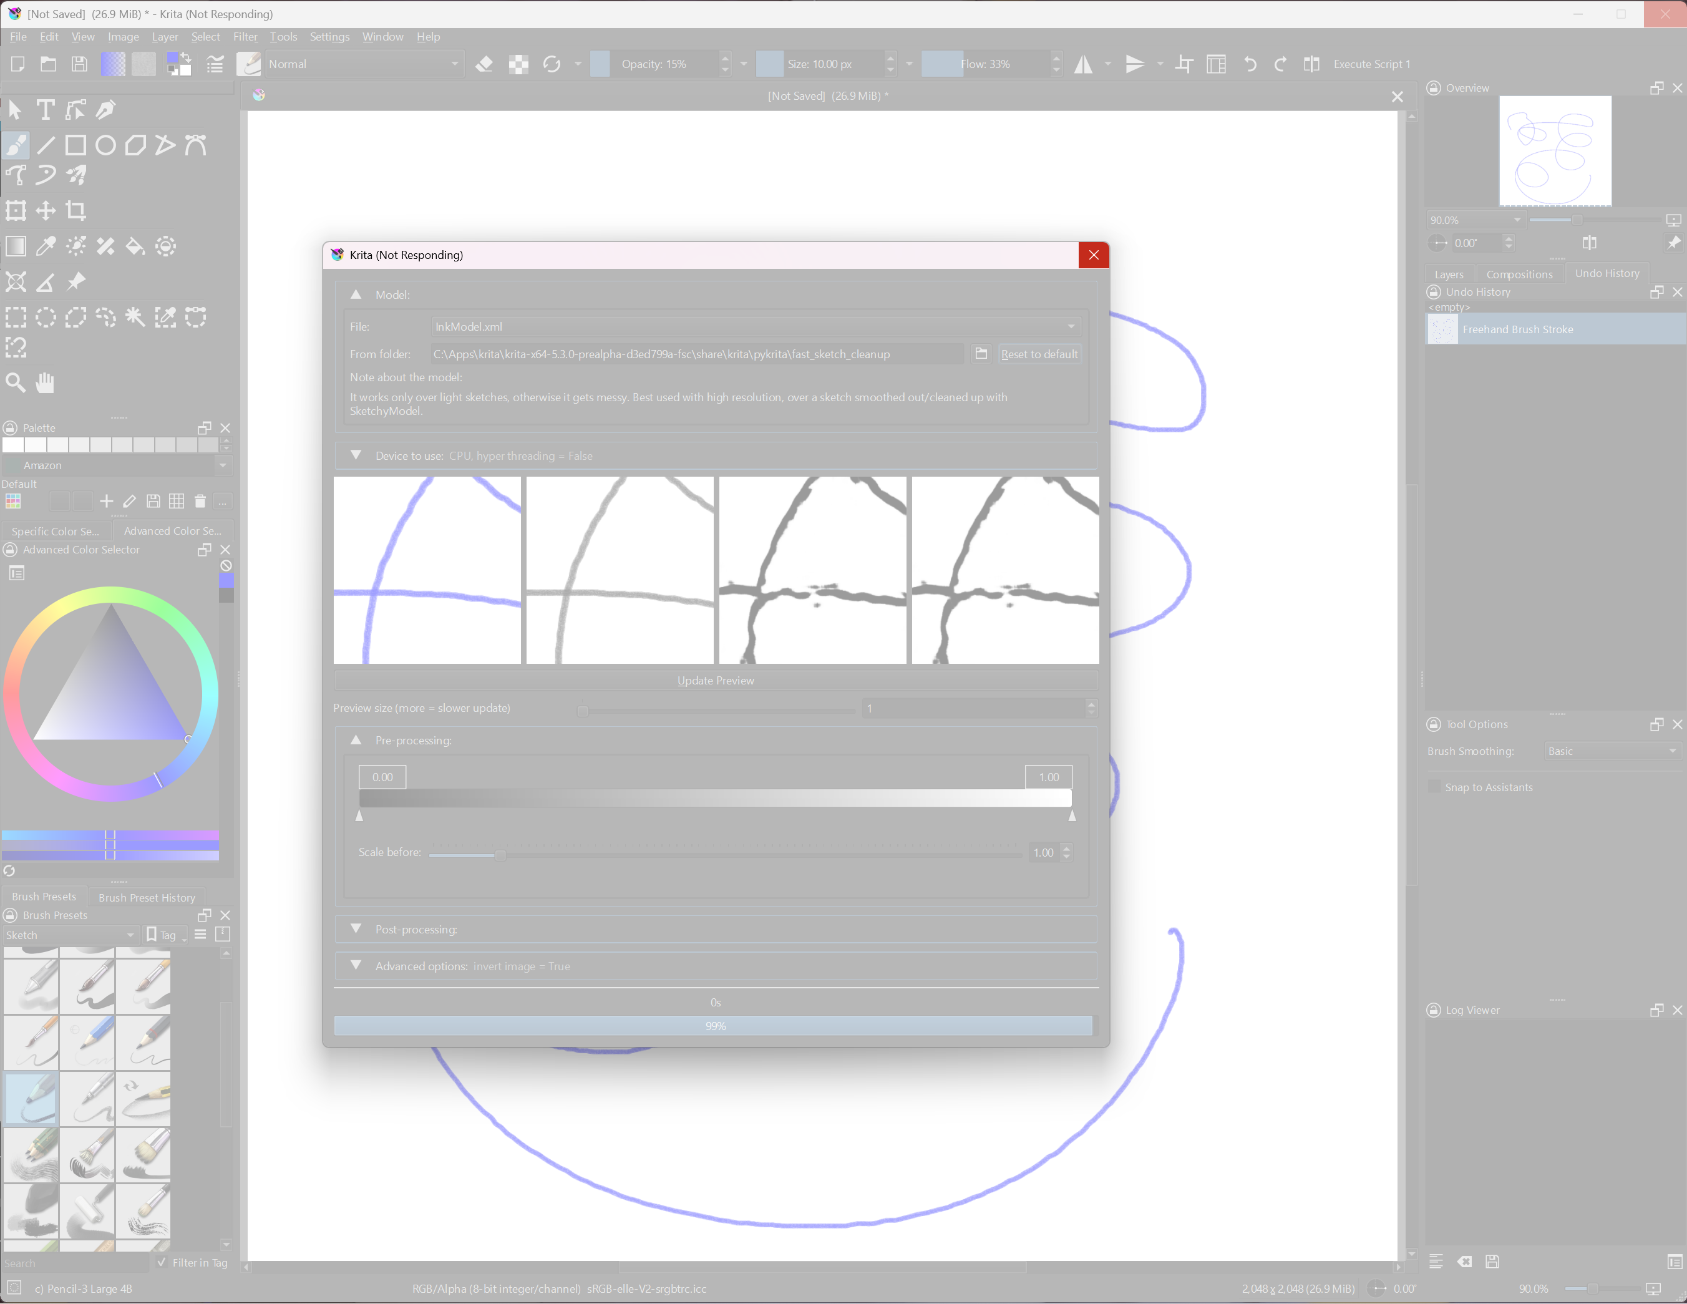The height and width of the screenshot is (1304, 1687).
Task: Open the Filter menu
Action: click(x=245, y=36)
